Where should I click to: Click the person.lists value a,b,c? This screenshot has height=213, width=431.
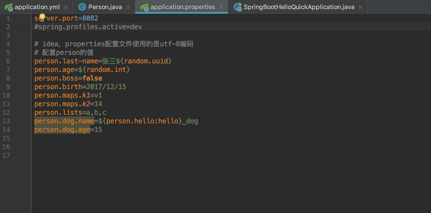click(x=96, y=112)
